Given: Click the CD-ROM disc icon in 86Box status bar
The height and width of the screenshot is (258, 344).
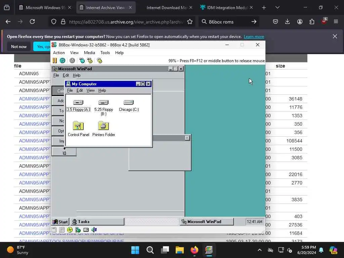Looking at the screenshot, I should point(70,230).
